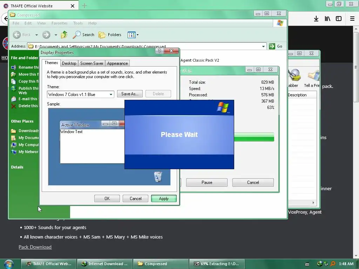This screenshot has height=269, width=359.
Task: Open the address bar dropdown arrow
Action: pyautogui.click(x=264, y=46)
